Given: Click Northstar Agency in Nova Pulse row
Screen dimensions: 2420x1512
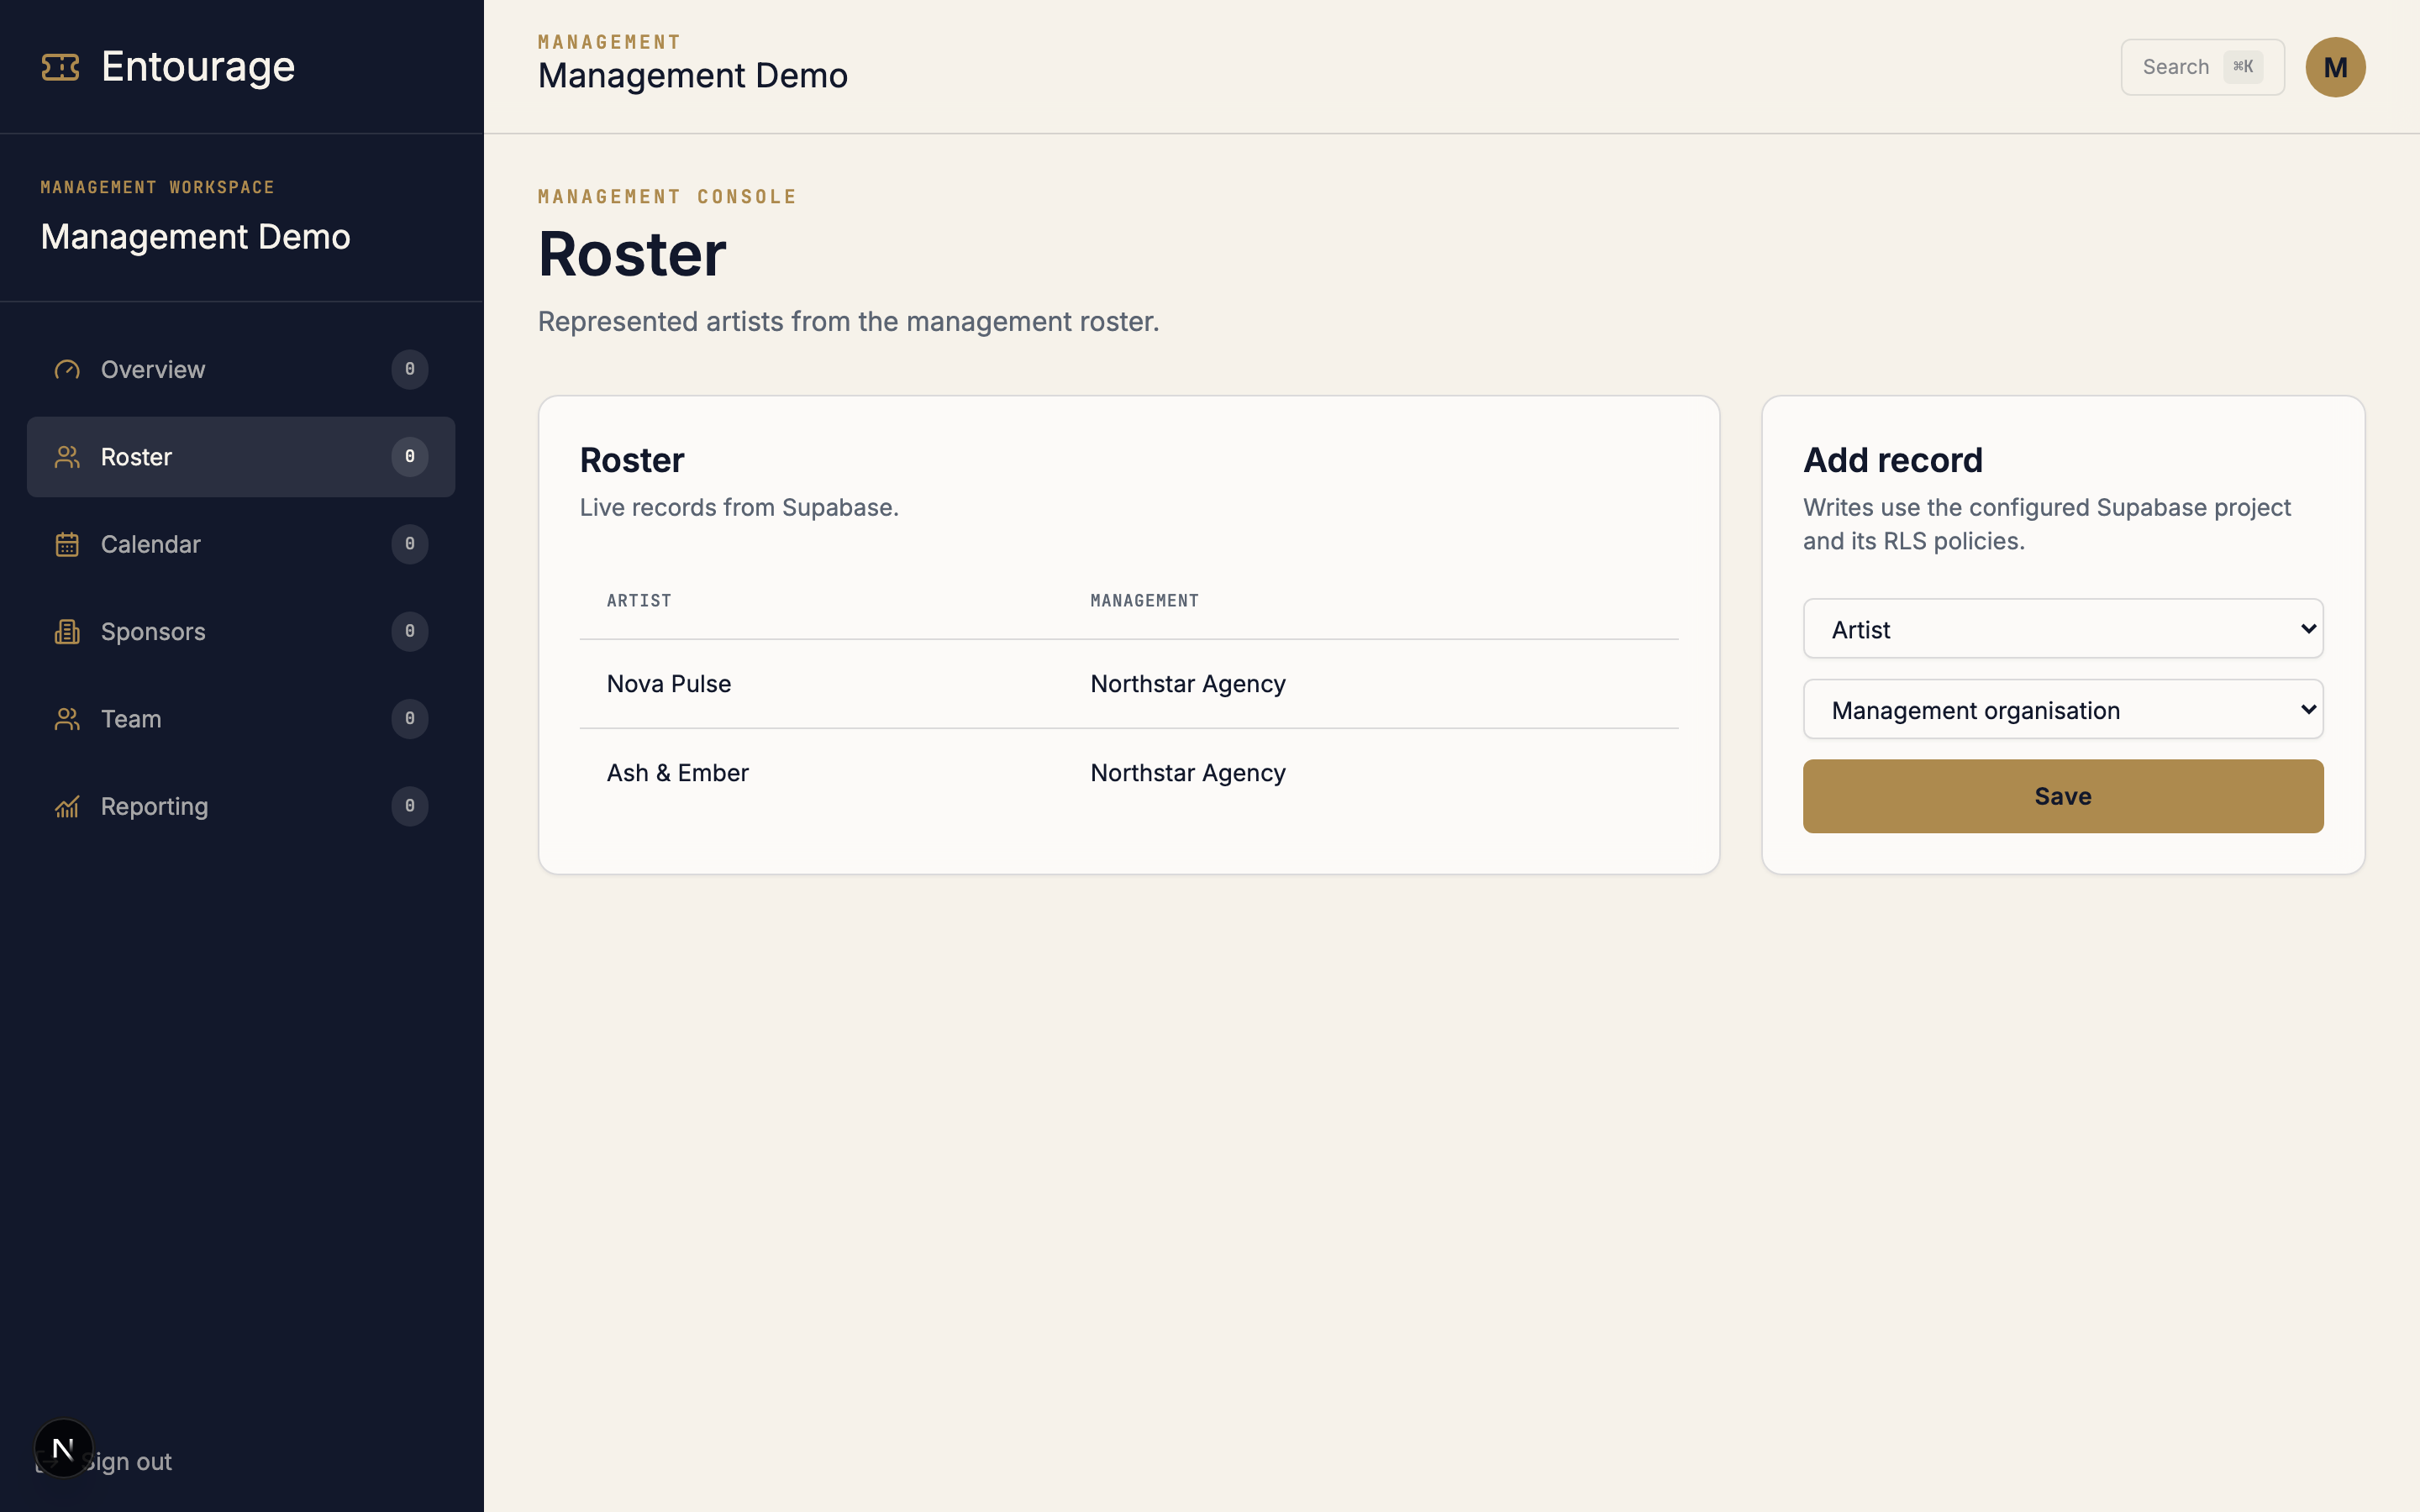Looking at the screenshot, I should click(x=1188, y=684).
